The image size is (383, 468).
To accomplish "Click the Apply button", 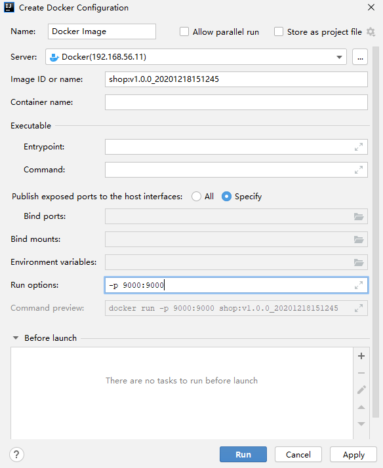I will tap(353, 454).
